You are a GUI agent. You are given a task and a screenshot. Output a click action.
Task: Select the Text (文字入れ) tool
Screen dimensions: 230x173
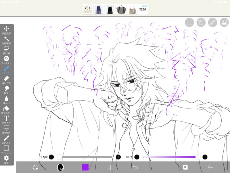(x=6, y=120)
